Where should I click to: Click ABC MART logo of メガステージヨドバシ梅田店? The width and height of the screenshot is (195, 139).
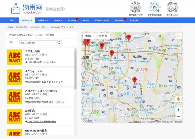coord(15,97)
